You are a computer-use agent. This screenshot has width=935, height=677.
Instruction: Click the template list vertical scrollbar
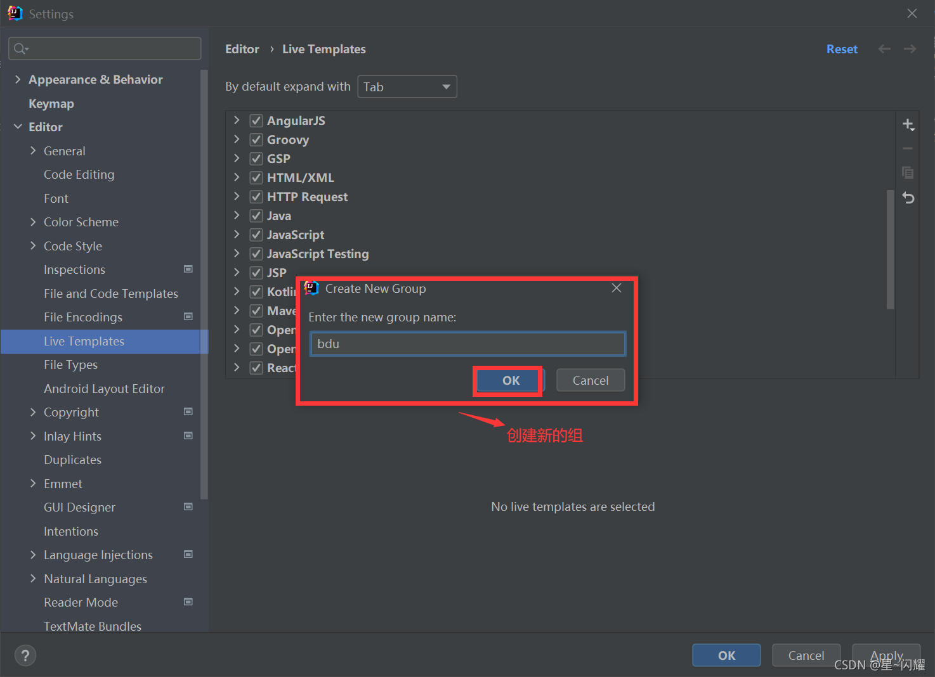890,249
